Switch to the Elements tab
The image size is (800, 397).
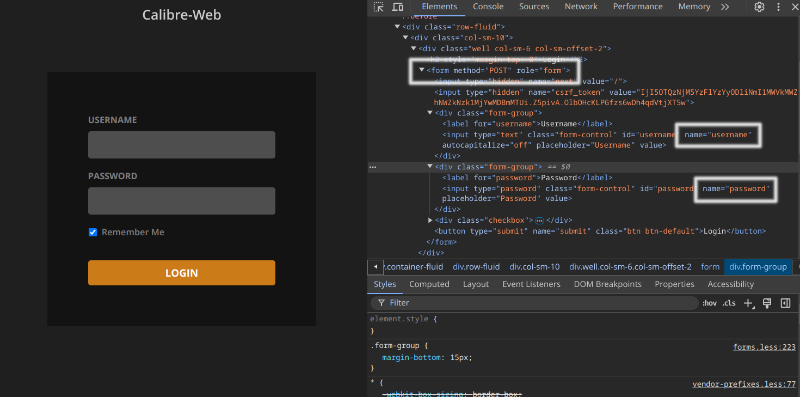click(x=439, y=7)
